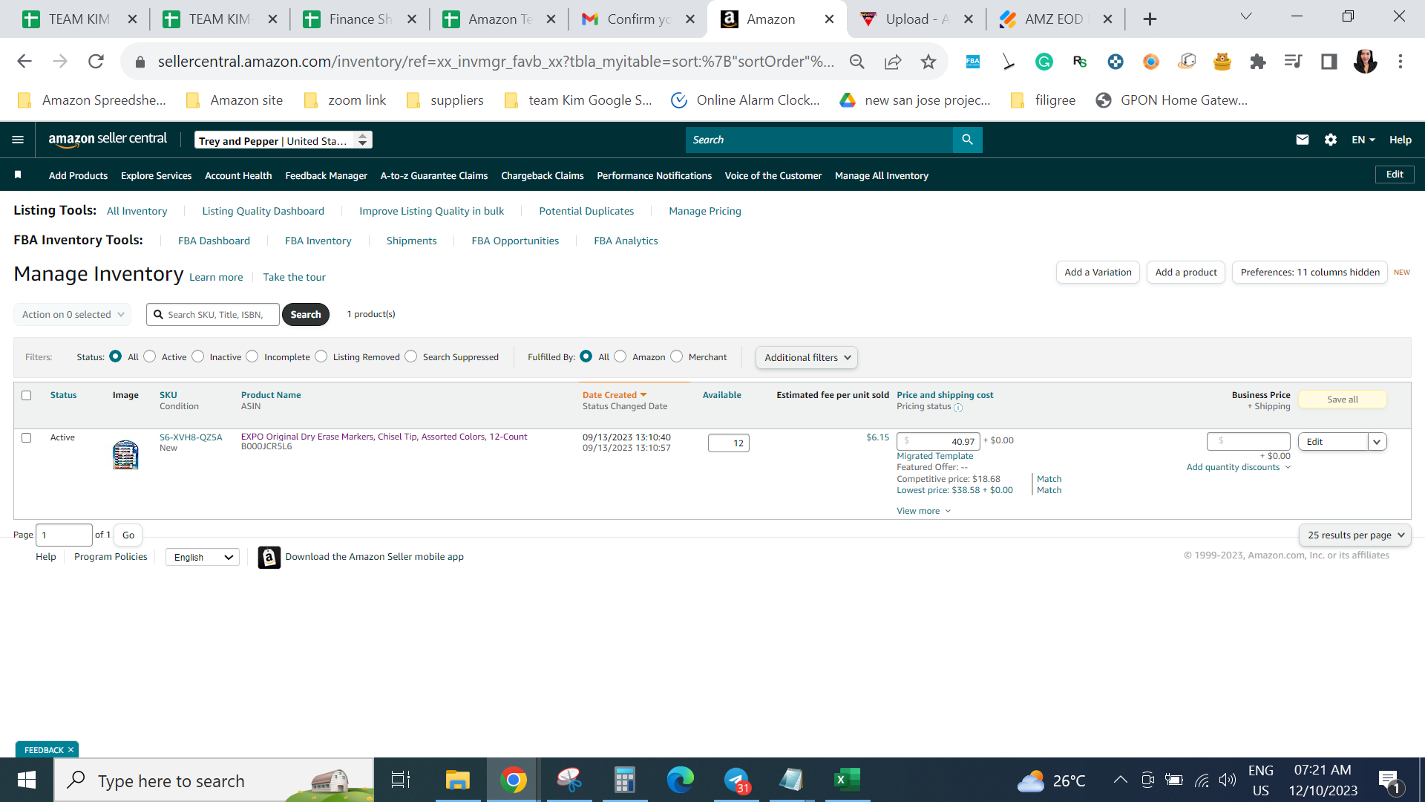Click the Seller Central search magnifier button
The width and height of the screenshot is (1425, 802).
[967, 140]
